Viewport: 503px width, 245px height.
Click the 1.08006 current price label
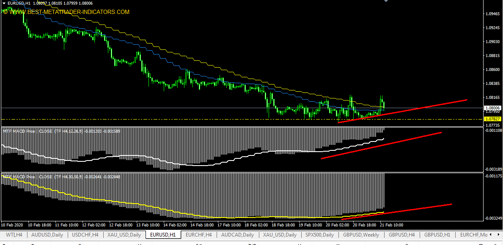click(x=492, y=108)
